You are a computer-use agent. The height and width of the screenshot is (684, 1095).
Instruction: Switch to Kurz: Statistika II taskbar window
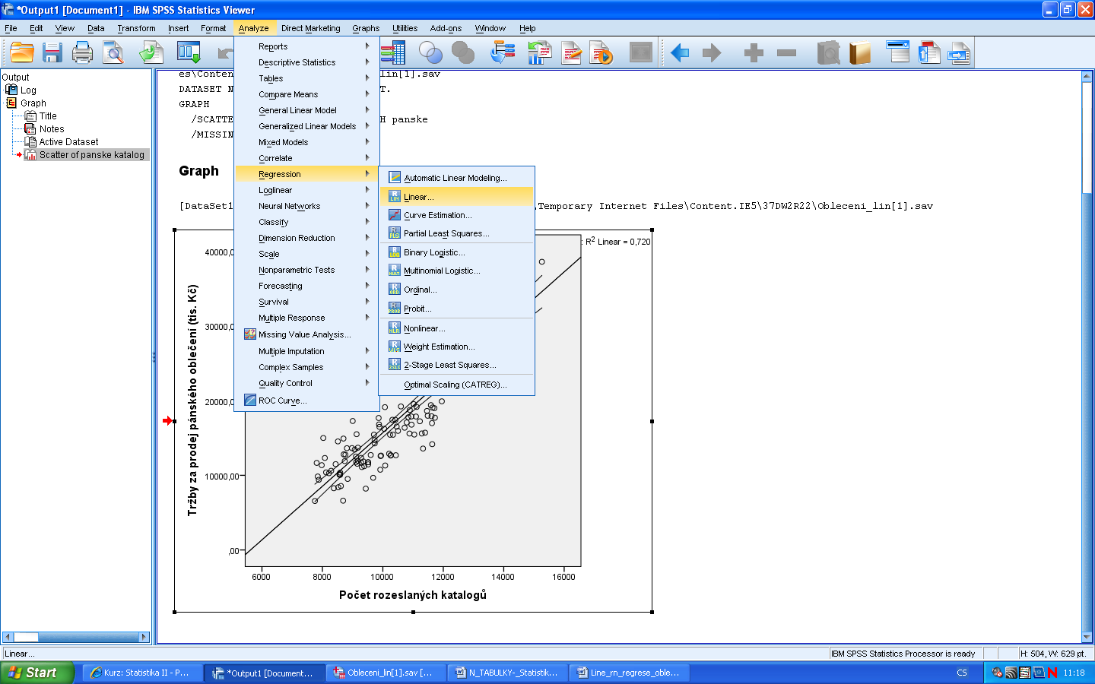click(x=141, y=673)
